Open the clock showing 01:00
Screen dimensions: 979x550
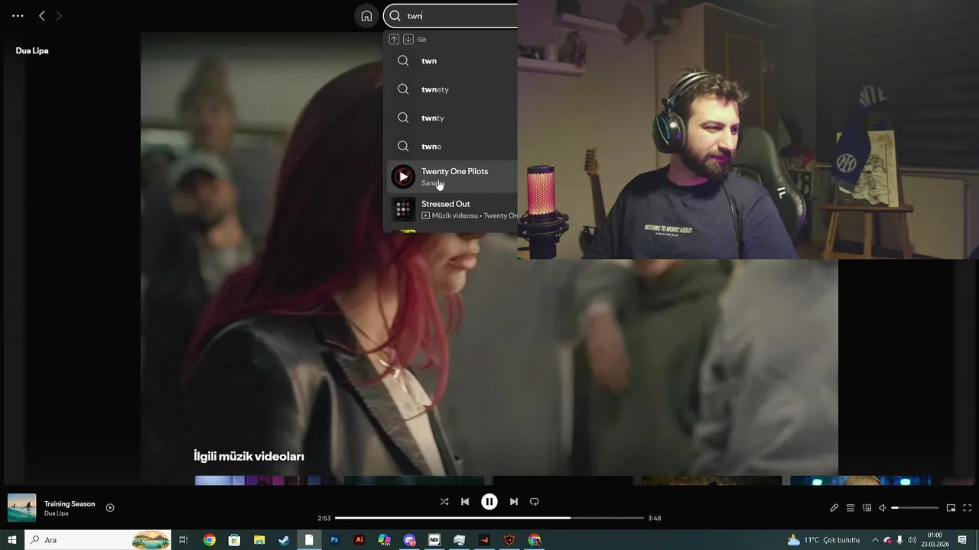pos(935,540)
